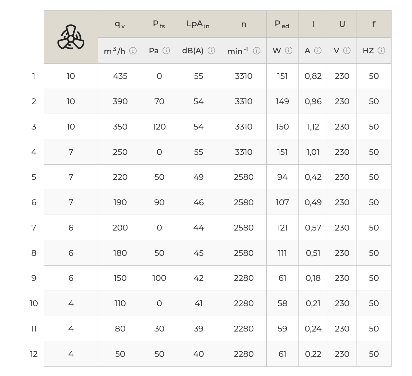Select row 1 airflow value 435
Image resolution: width=412 pixels, height=376 pixels.
click(x=120, y=76)
